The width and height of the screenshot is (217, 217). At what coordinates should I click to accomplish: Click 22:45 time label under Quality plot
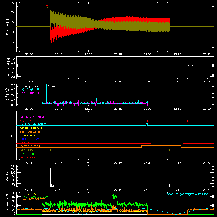(x=118, y=190)
